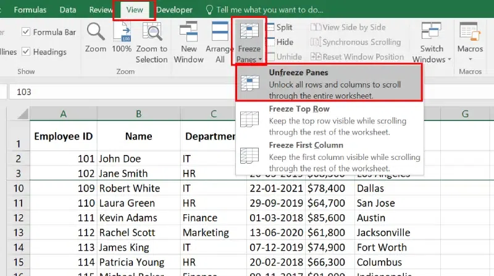Click View Side by Side
The image size is (494, 276).
click(x=348, y=27)
